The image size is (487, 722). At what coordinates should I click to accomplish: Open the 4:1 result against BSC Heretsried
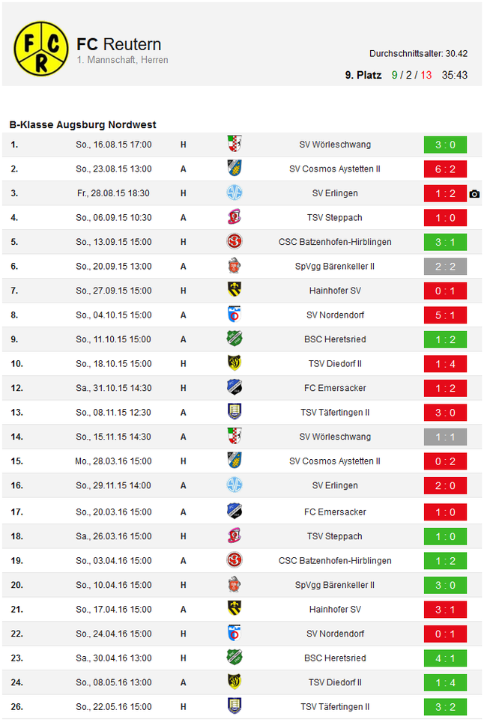tap(445, 658)
